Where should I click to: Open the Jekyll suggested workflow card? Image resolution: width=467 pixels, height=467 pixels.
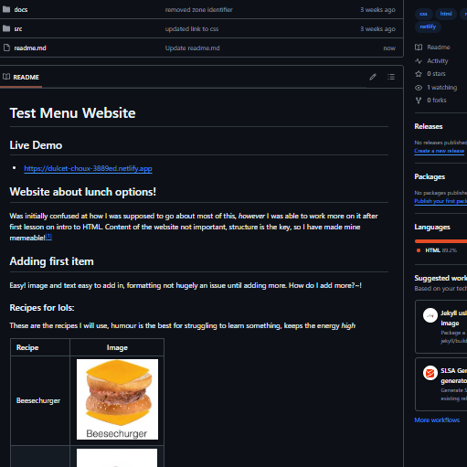[441, 326]
